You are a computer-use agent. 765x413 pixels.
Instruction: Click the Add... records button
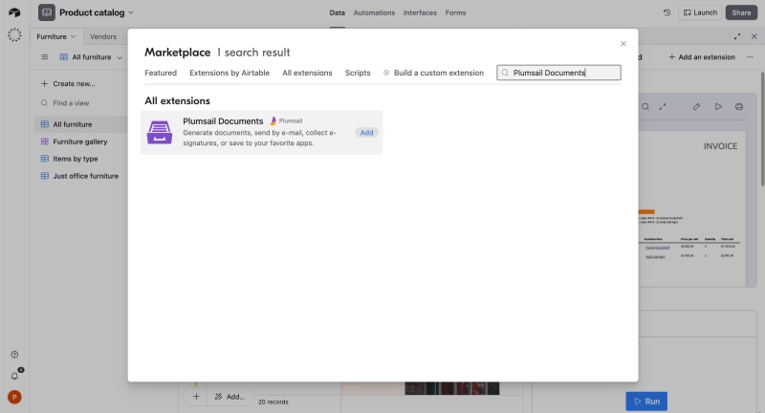coord(229,397)
